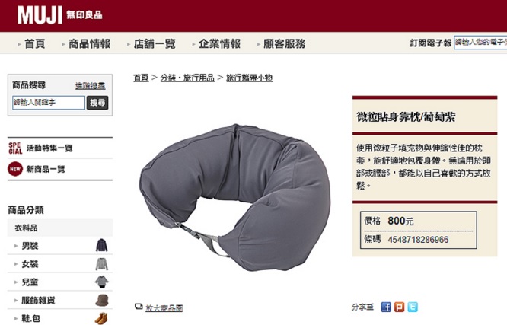This screenshot has height=325, width=507.
Task: Click the 搜尋 search button
Action: click(x=97, y=103)
